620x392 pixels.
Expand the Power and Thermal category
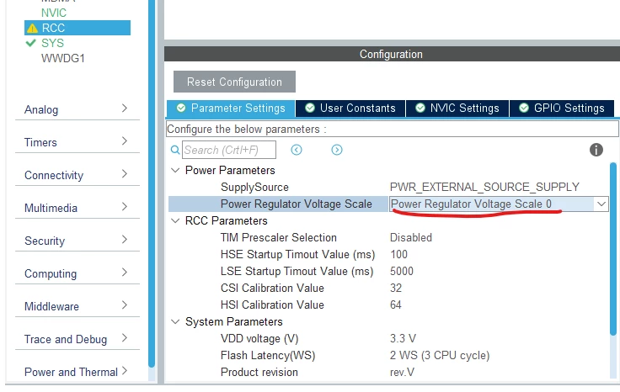(x=77, y=372)
